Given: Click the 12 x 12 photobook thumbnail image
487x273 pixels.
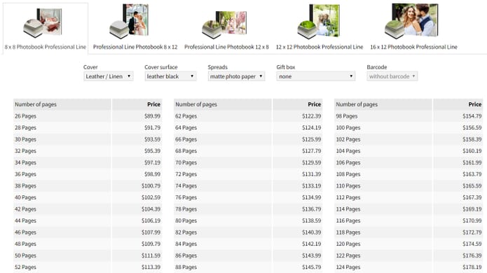Looking at the screenshot, I should click(x=319, y=22).
